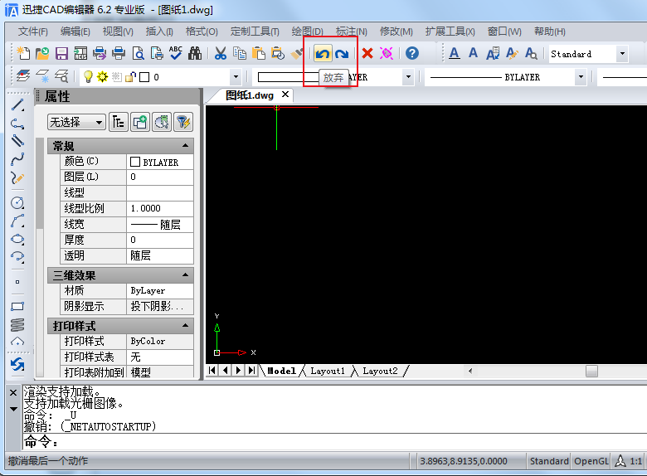Select the Circle drawing tool
Screen dimensions: 647x476
click(17, 202)
